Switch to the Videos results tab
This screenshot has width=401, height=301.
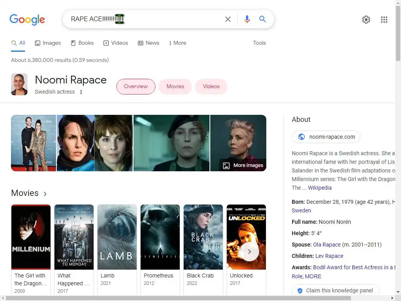116,43
